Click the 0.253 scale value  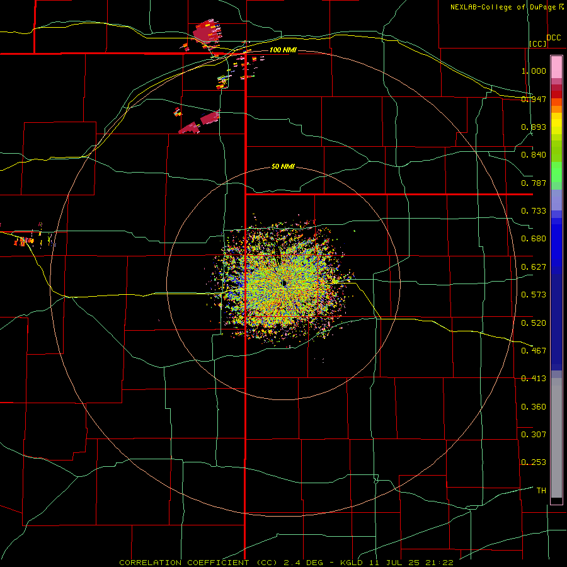click(x=534, y=462)
